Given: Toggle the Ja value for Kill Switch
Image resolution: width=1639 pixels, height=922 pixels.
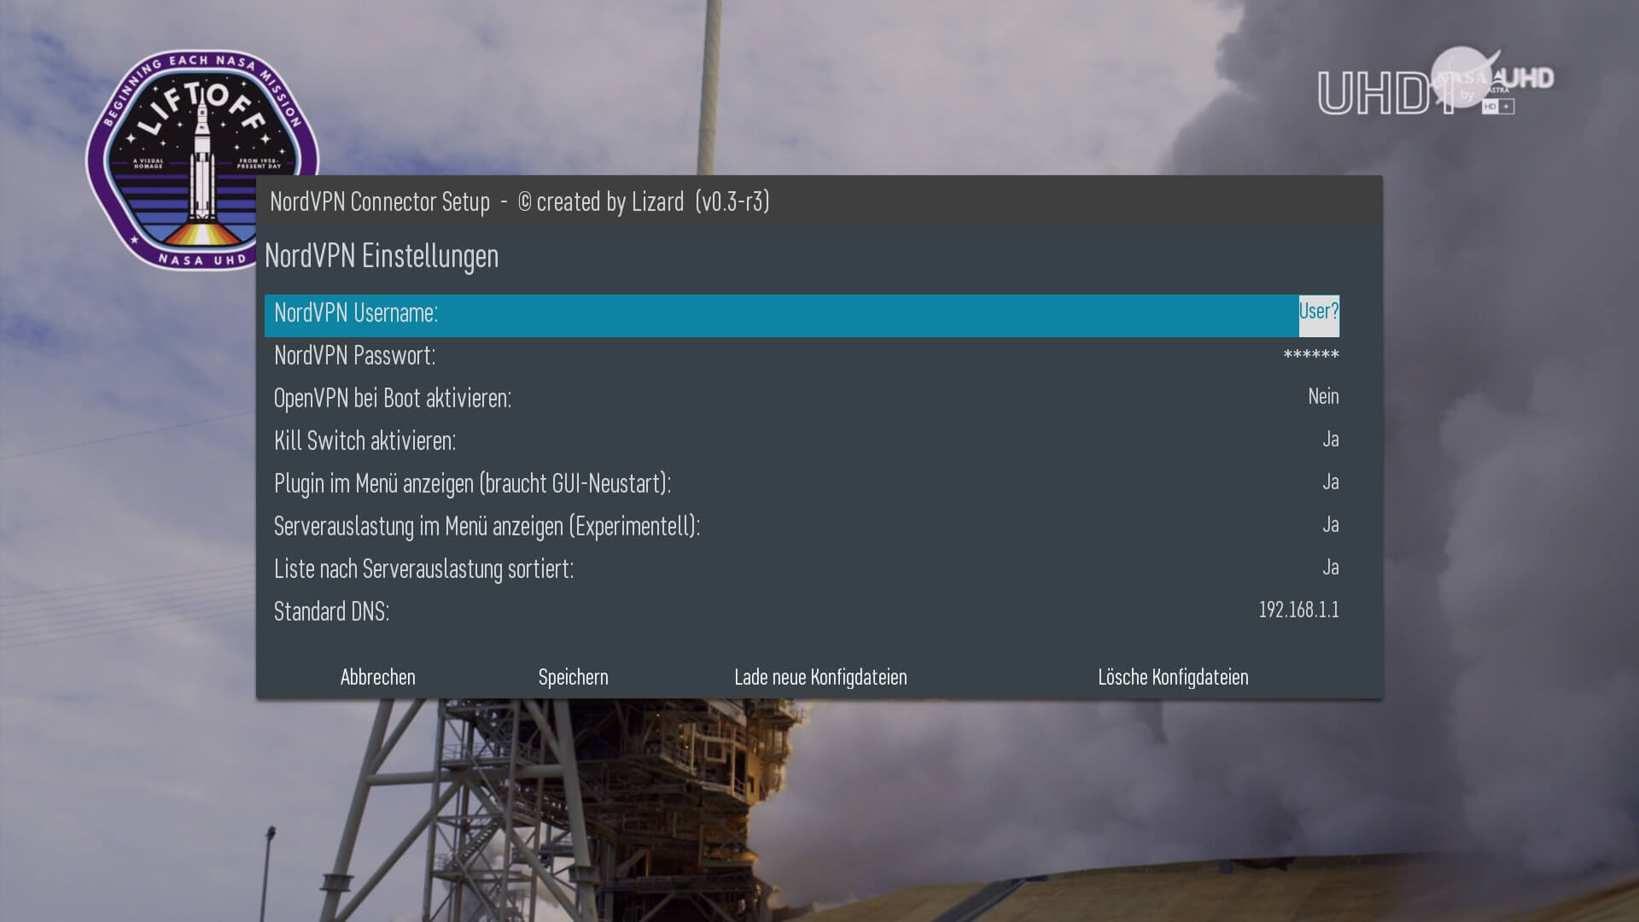Looking at the screenshot, I should tap(1331, 439).
